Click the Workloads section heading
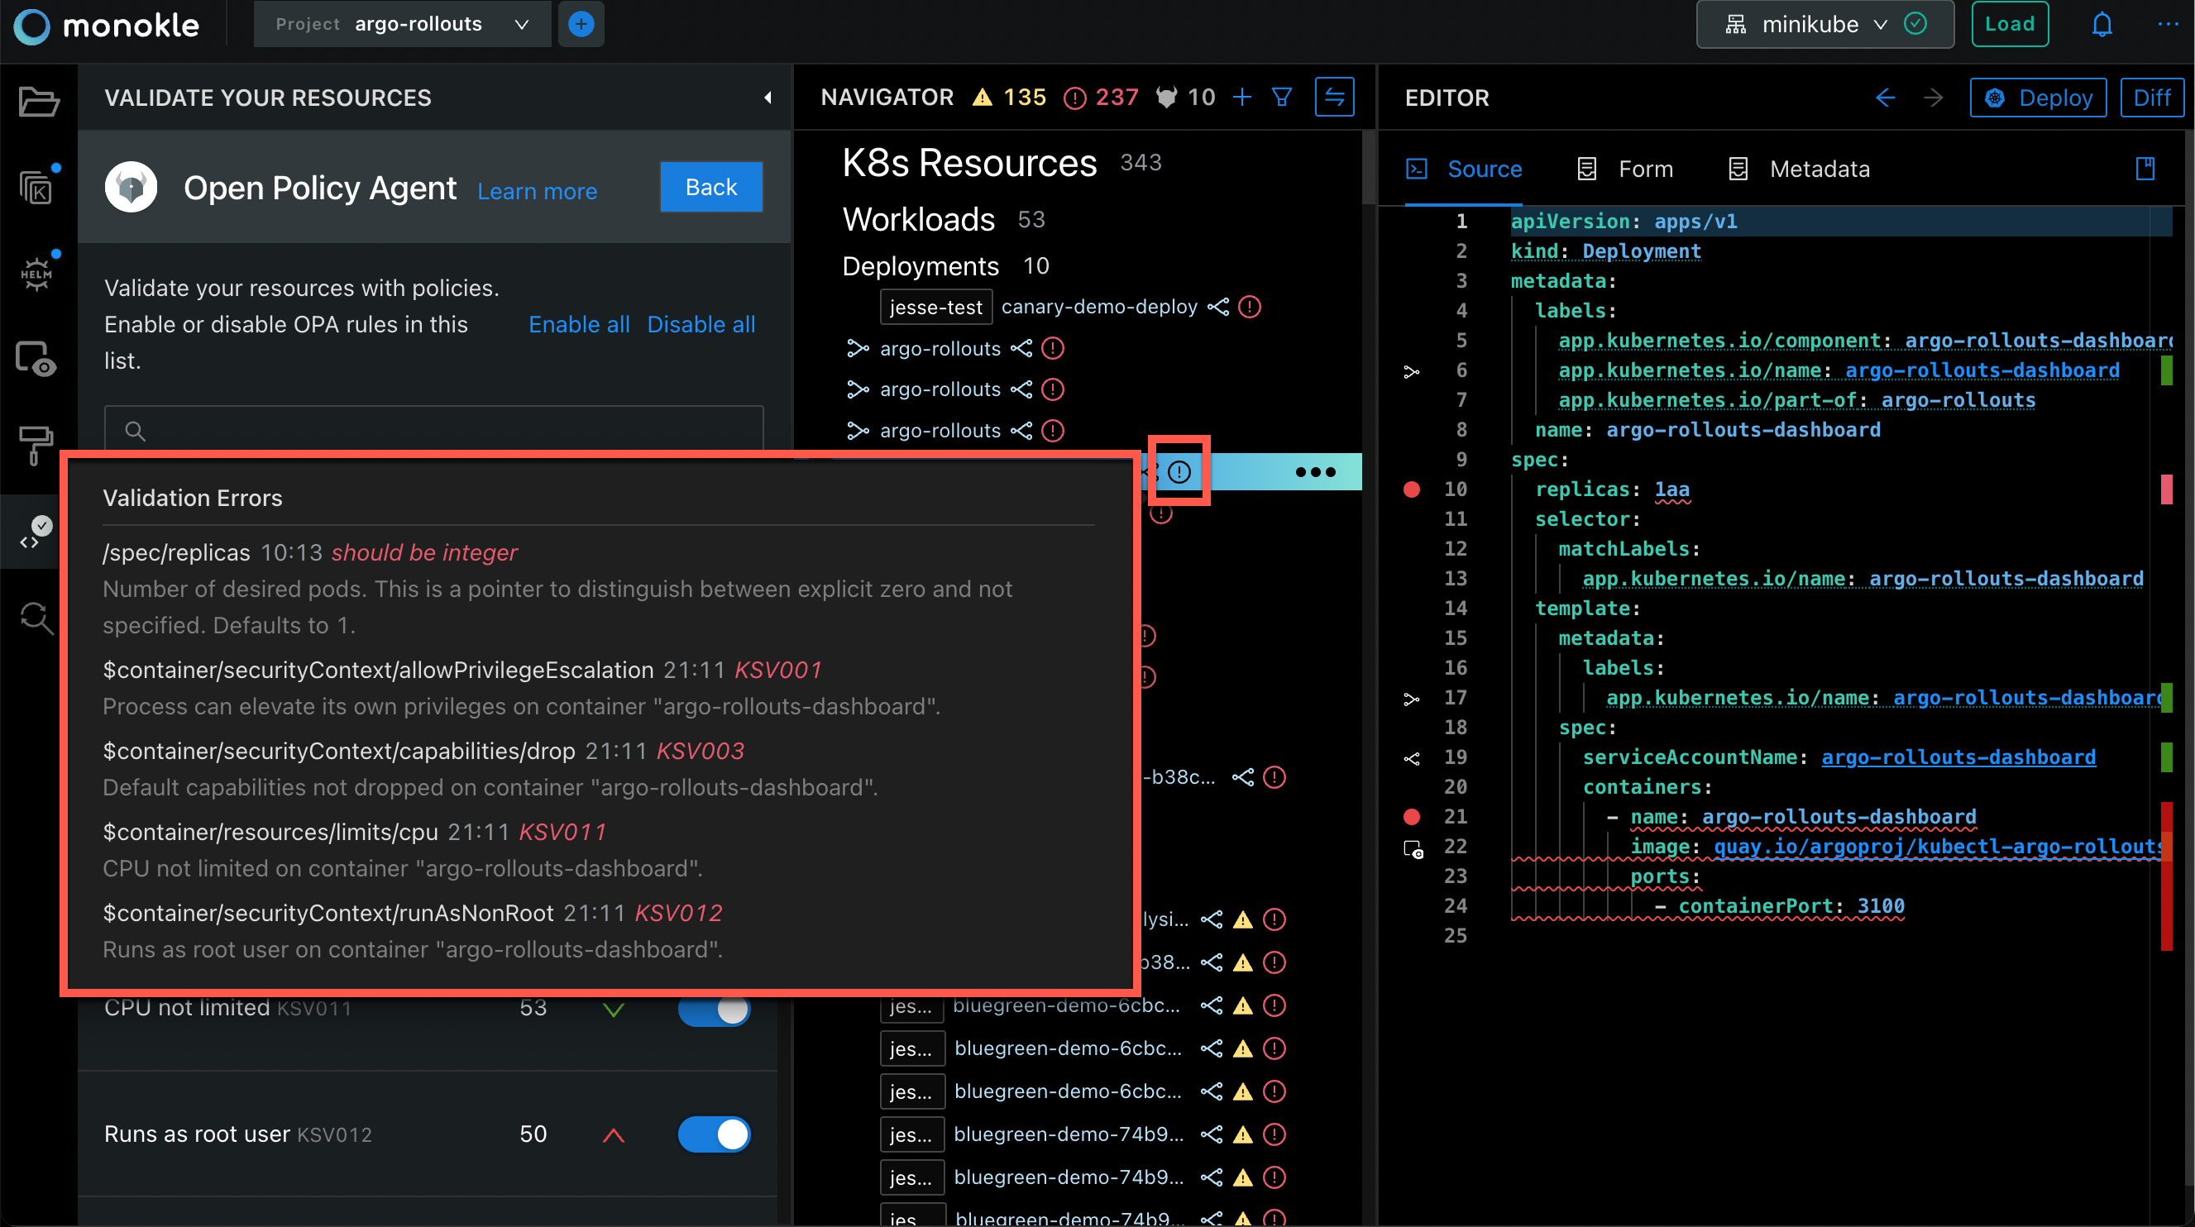The image size is (2195, 1227). coord(919,220)
